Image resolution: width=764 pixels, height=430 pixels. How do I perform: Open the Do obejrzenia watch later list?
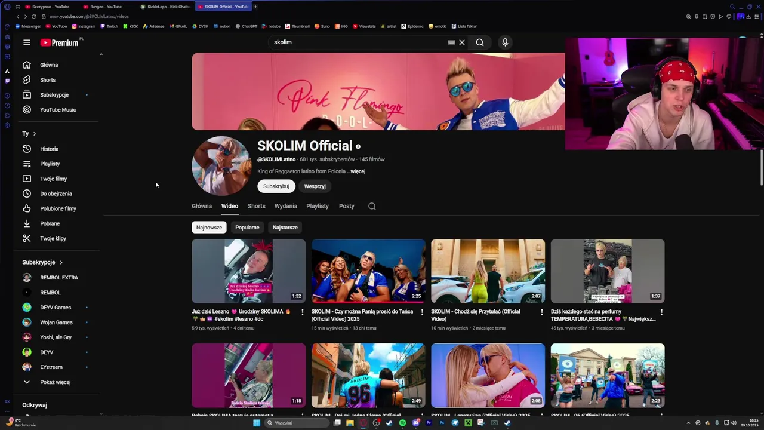click(x=56, y=193)
